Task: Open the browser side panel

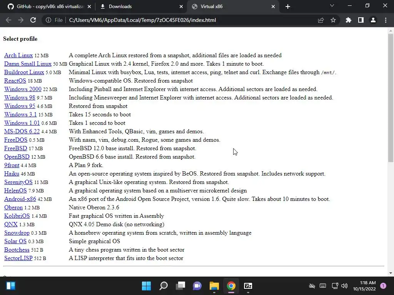Action: tap(361, 20)
